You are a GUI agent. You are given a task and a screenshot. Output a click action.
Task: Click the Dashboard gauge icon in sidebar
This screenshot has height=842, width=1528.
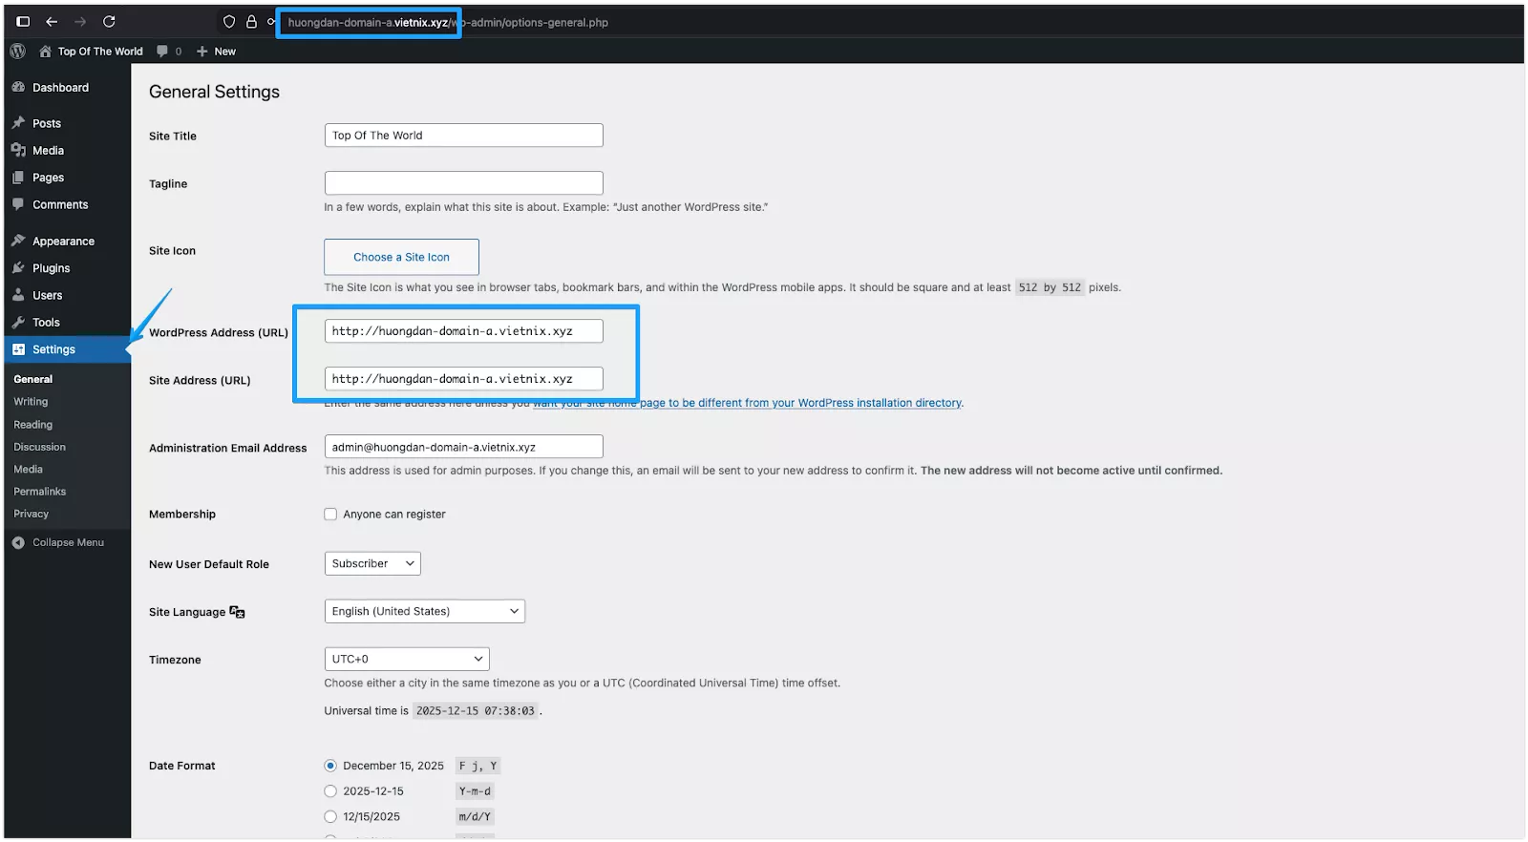click(18, 87)
